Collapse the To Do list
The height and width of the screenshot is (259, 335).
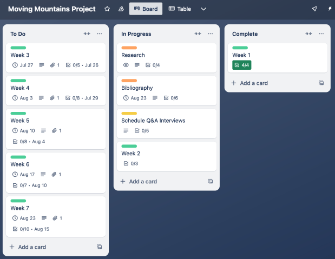(x=87, y=34)
